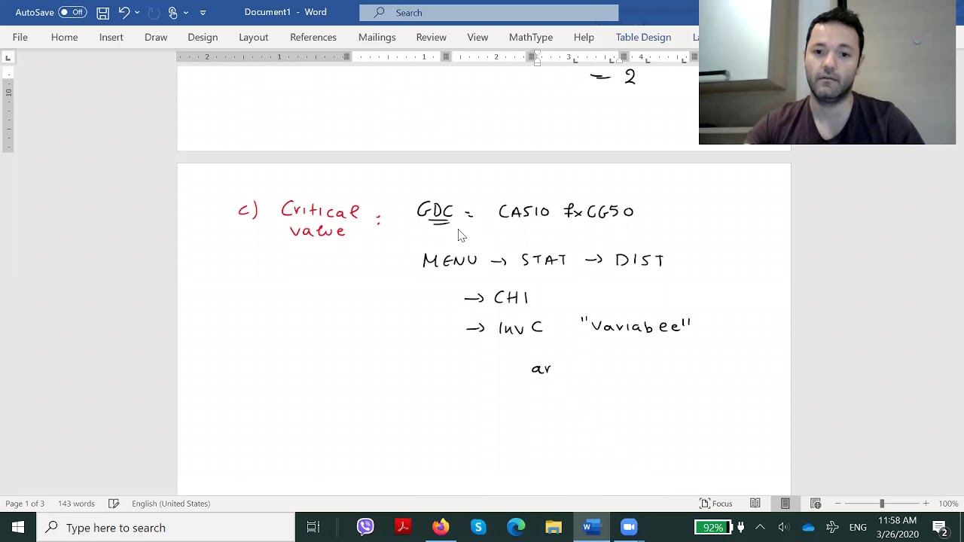Open the Windows Start menu
This screenshot has height=542, width=964.
tap(18, 528)
